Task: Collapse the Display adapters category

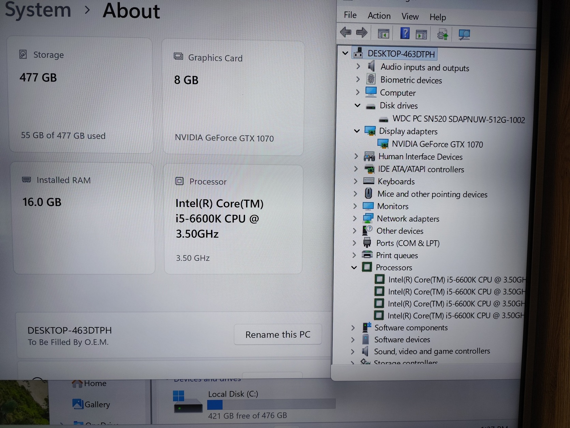Action: coord(357,131)
